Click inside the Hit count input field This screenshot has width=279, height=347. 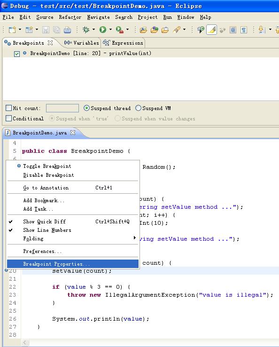click(x=62, y=108)
